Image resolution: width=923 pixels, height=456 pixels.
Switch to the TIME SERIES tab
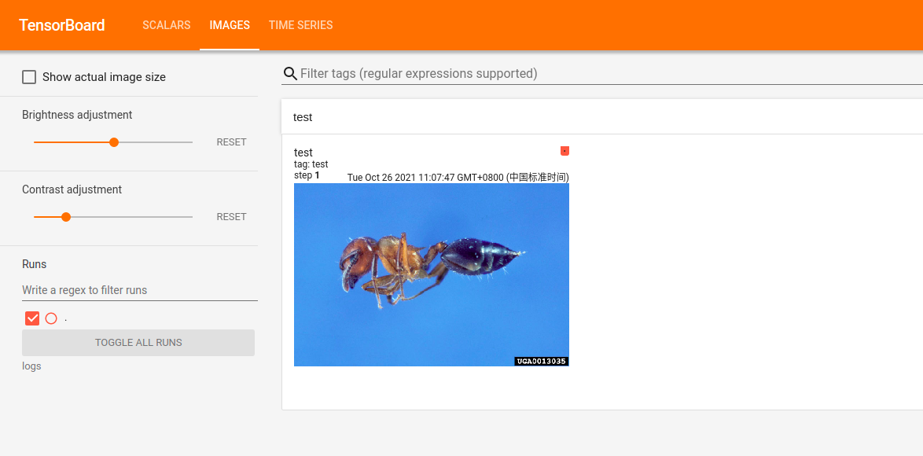tap(301, 25)
